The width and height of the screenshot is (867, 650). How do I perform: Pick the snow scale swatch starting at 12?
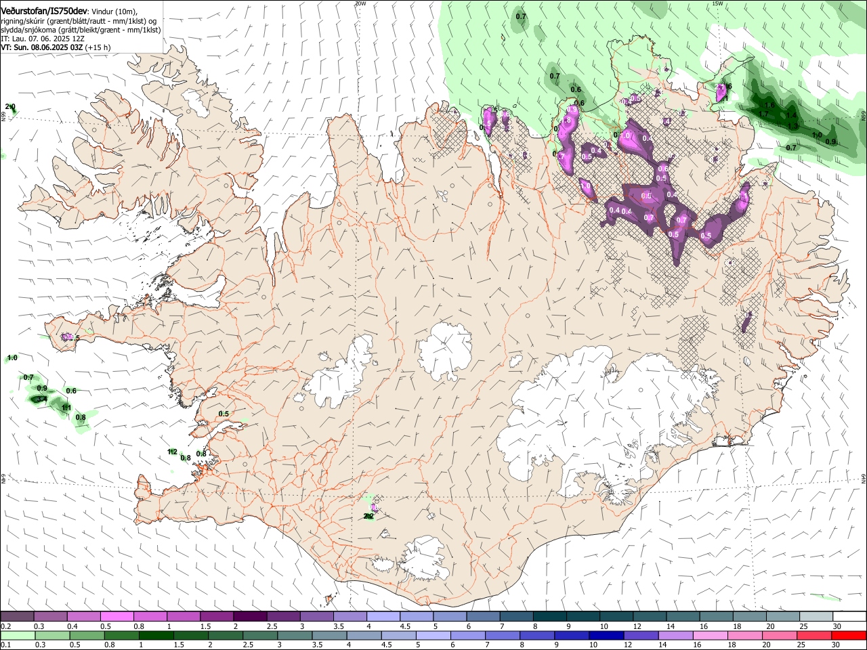(649, 617)
